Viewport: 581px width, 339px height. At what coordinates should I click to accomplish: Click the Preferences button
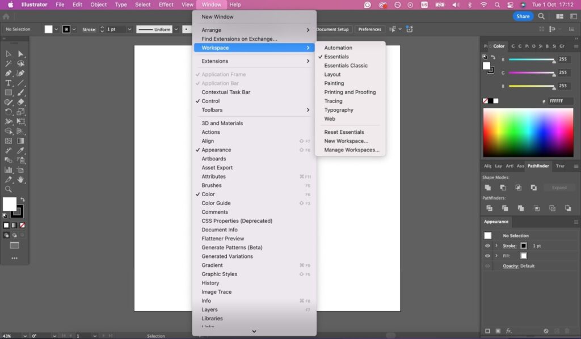(369, 29)
